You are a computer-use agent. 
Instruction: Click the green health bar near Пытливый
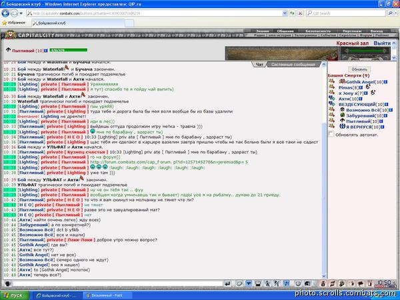tap(69, 50)
